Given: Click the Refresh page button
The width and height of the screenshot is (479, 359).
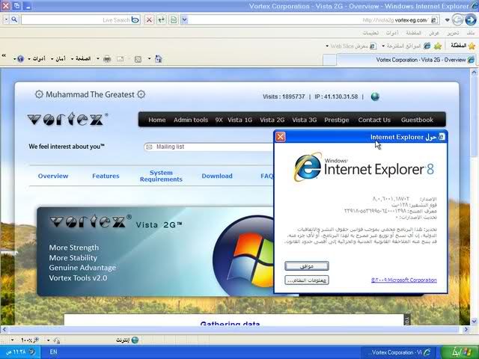Looking at the screenshot, I should click(x=162, y=20).
